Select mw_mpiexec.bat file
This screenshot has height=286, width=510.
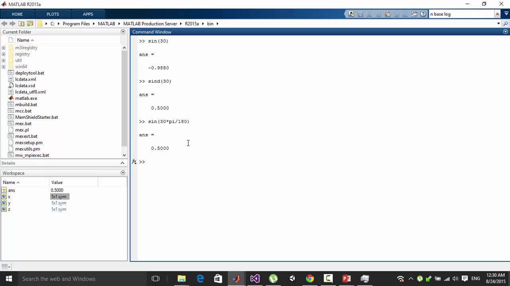point(32,155)
